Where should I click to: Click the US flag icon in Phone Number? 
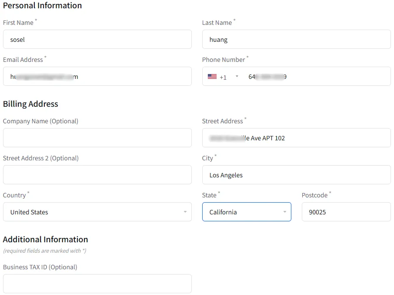point(212,77)
